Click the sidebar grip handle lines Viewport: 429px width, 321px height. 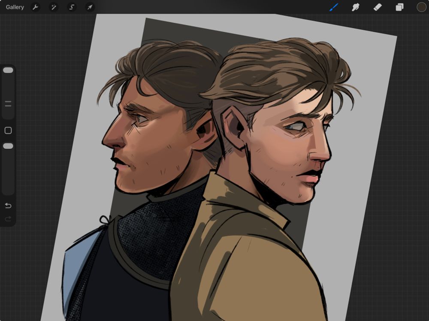point(8,104)
